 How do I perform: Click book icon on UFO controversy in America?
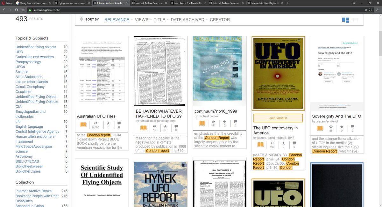261,145
